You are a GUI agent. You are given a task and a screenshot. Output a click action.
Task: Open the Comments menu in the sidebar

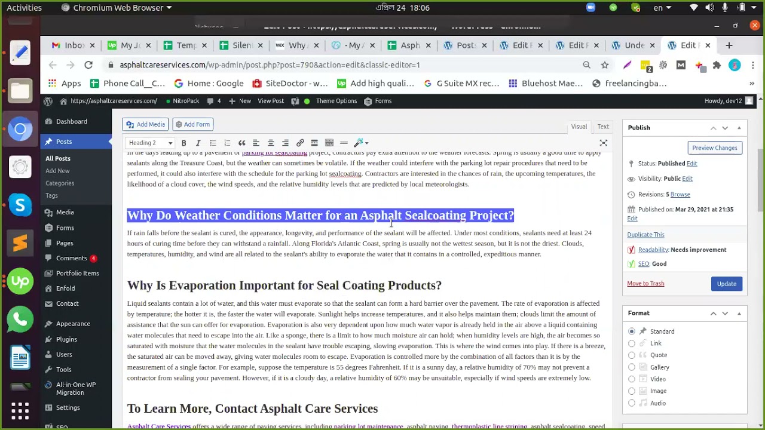coord(72,258)
